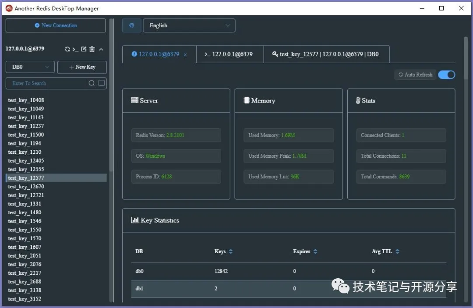
Task: Select key test_key_12670
Action: click(56, 187)
